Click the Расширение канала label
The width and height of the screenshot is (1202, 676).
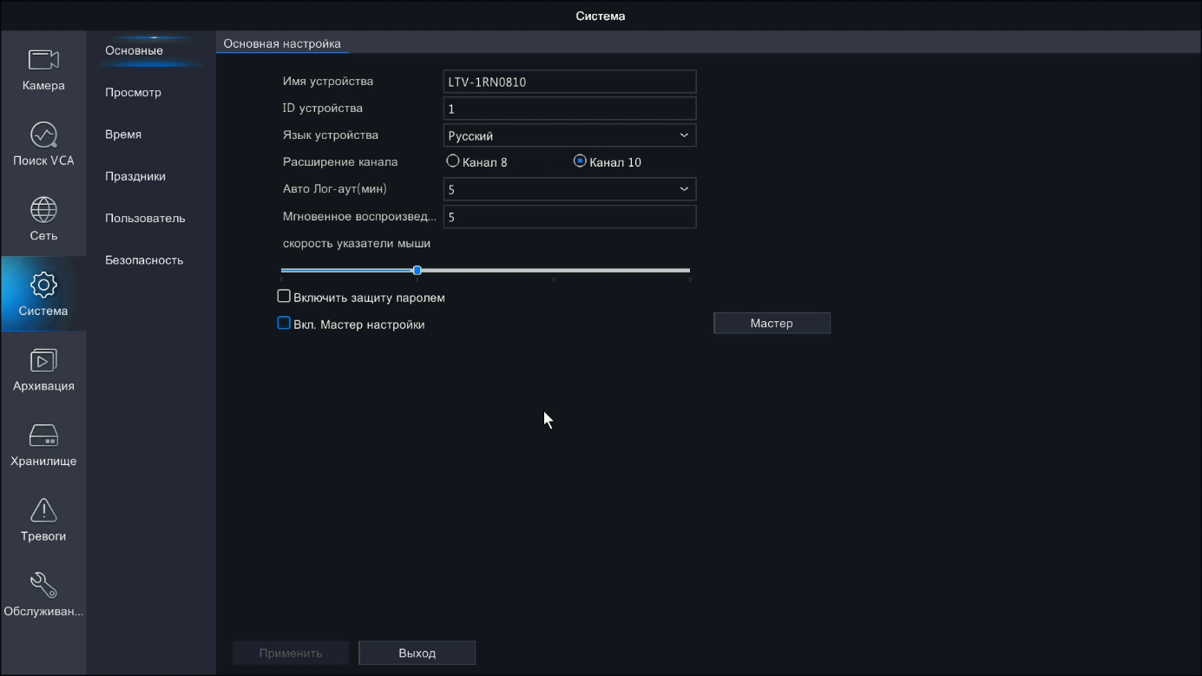340,161
